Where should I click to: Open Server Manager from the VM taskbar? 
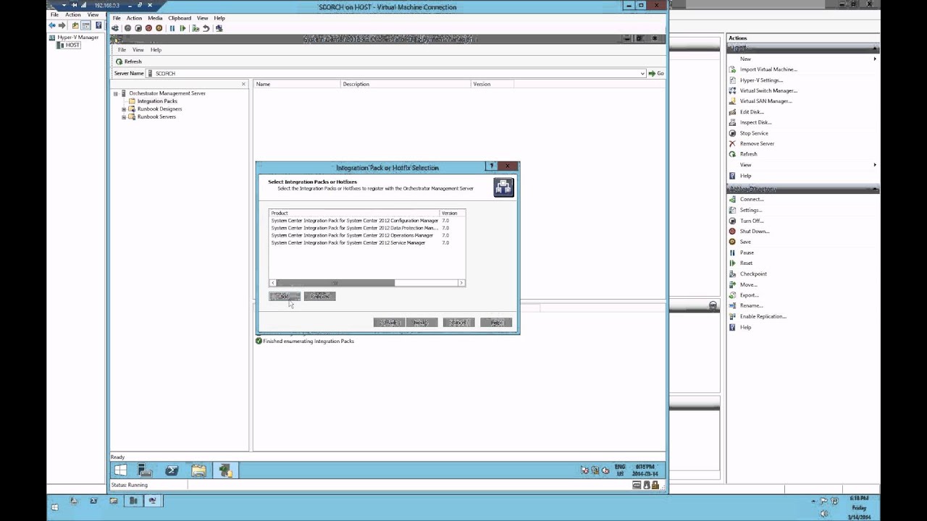click(145, 470)
